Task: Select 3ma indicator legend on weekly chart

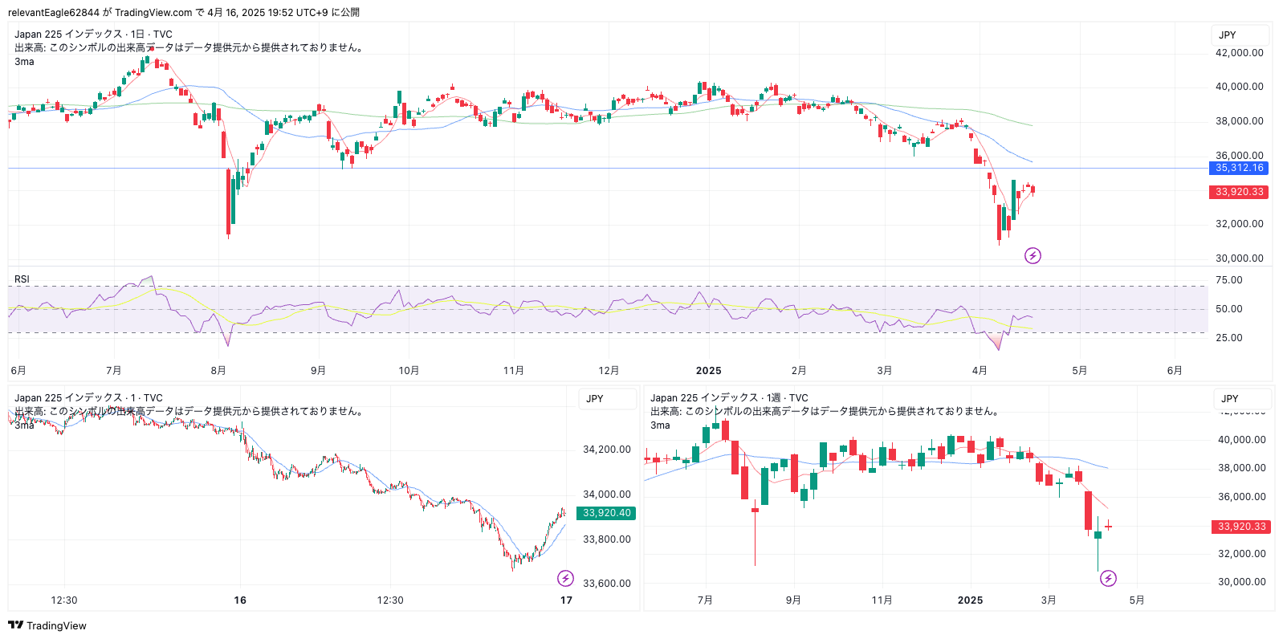Action: point(660,425)
